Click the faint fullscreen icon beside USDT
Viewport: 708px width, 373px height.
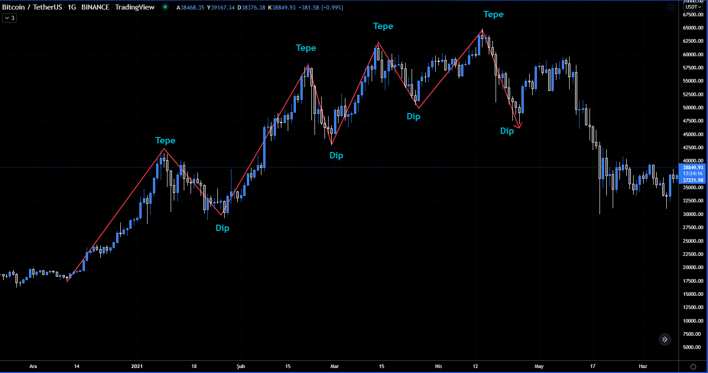[x=672, y=7]
